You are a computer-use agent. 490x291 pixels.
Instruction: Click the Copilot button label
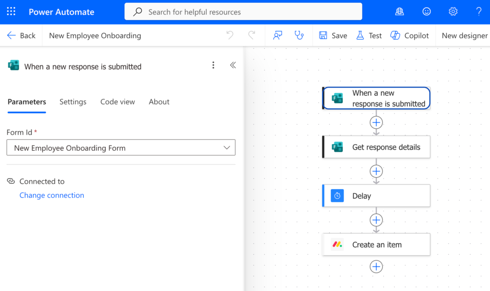point(417,35)
